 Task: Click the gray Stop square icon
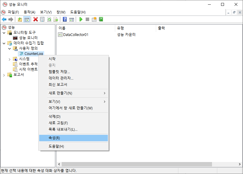pyautogui.click(x=87, y=19)
